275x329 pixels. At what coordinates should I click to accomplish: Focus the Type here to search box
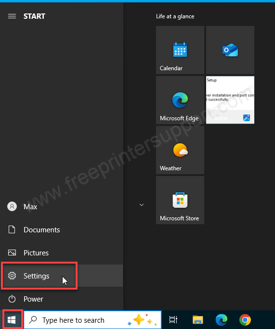pos(92,320)
